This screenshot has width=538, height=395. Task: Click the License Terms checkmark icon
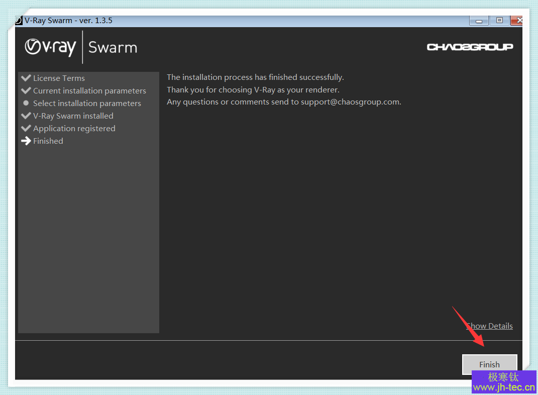pyautogui.click(x=26, y=78)
